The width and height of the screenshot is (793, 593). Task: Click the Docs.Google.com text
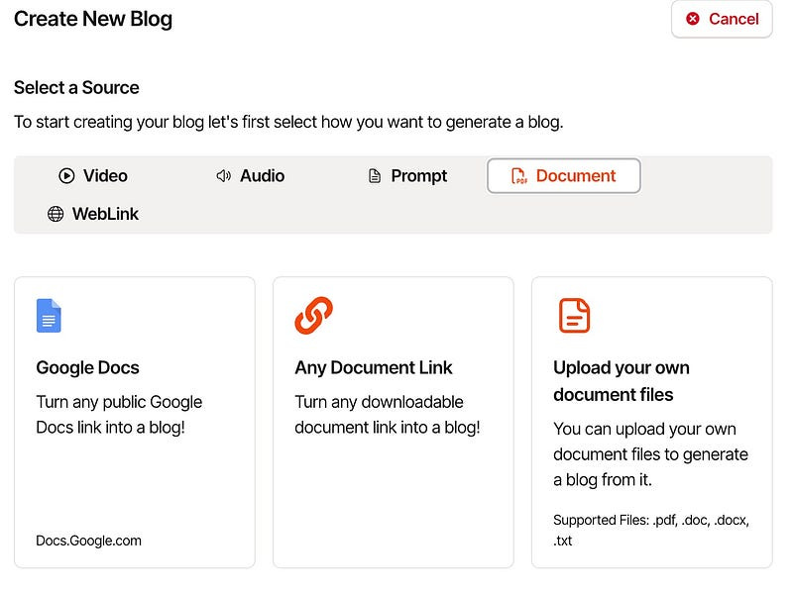coord(88,541)
